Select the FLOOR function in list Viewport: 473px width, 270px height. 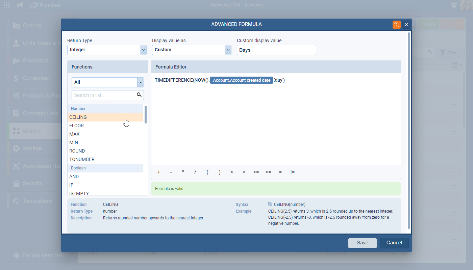pyautogui.click(x=77, y=126)
